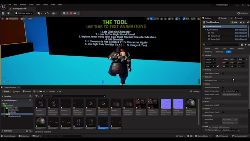Activate the select objects cursor tool
250x141 pixels.
point(148,19)
